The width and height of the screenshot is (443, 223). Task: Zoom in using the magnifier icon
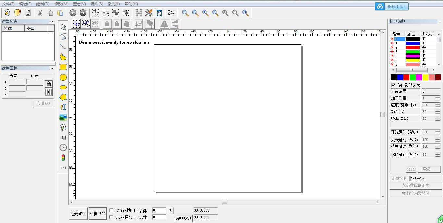tap(205, 13)
